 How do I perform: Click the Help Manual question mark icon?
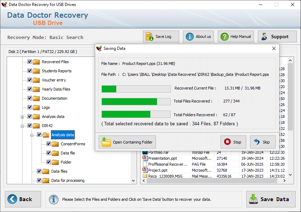coord(224,37)
